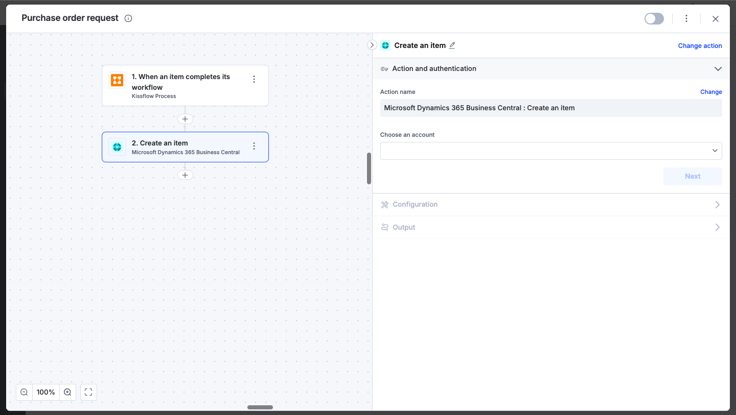Expand the Configuration section chevron

point(718,204)
